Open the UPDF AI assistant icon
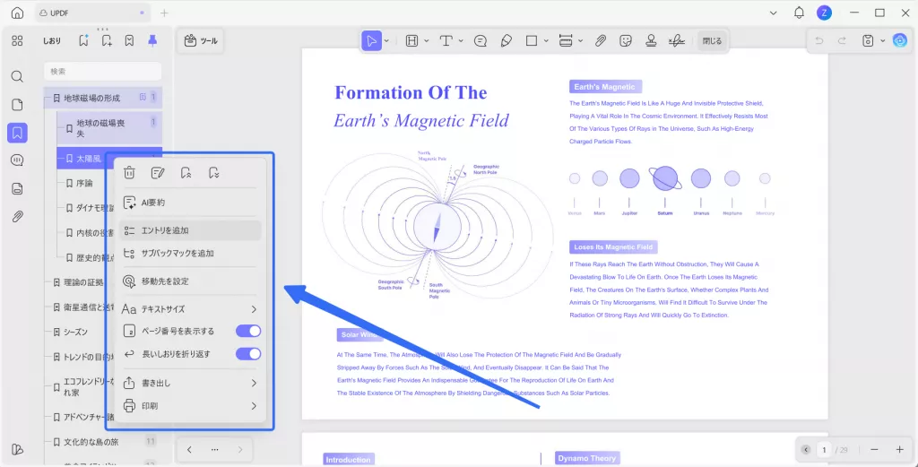Viewport: 918px width, 467px height. (x=899, y=40)
